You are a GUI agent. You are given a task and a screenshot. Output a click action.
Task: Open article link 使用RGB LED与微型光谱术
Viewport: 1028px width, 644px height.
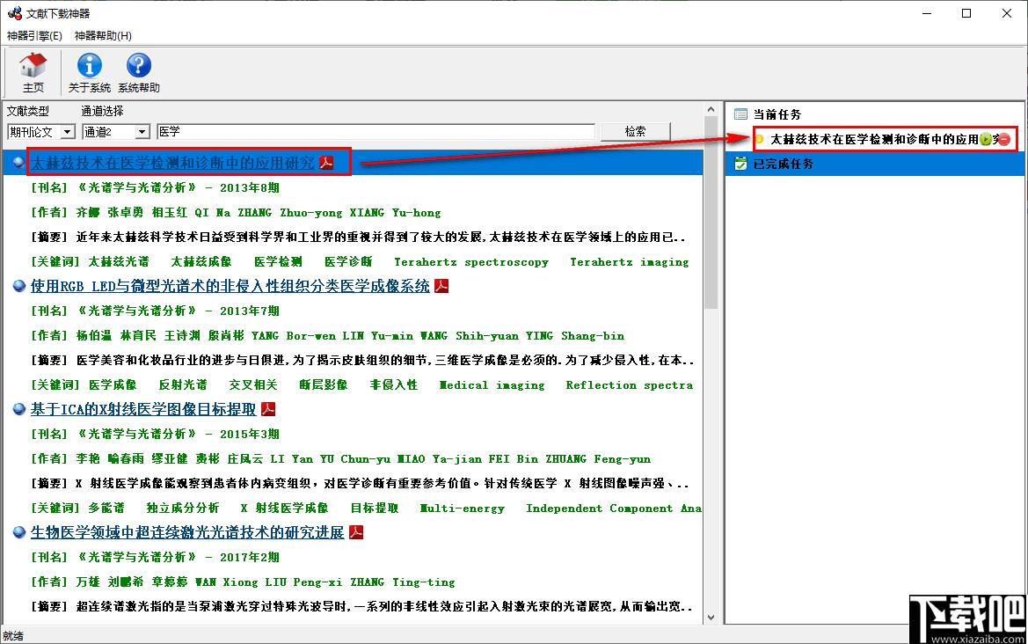pos(230,286)
